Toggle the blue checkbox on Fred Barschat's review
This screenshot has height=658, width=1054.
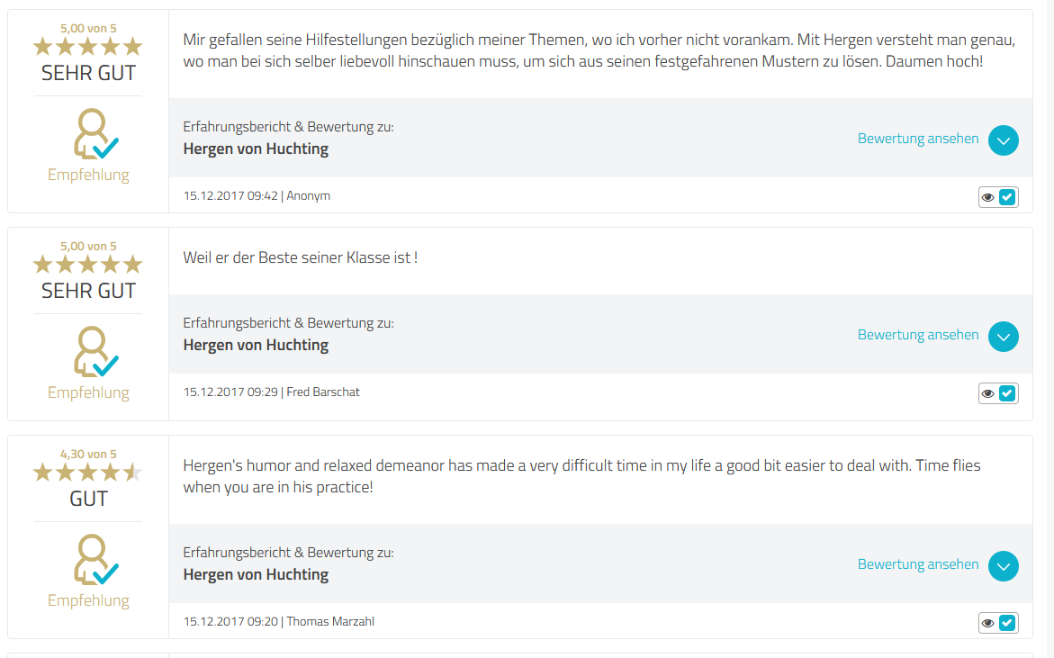[1007, 393]
